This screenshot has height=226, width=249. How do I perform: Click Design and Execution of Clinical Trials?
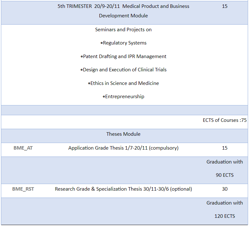[123, 70]
